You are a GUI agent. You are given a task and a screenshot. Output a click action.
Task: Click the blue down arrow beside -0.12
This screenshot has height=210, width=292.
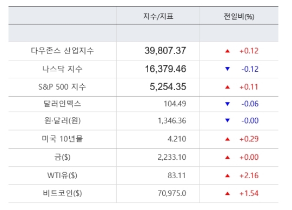(227, 69)
